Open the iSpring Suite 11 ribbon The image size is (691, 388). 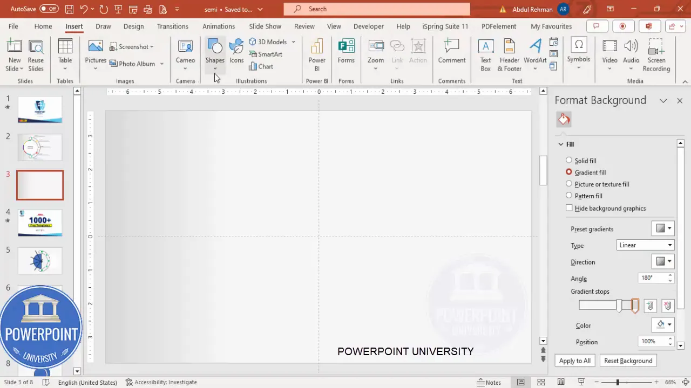(x=445, y=26)
